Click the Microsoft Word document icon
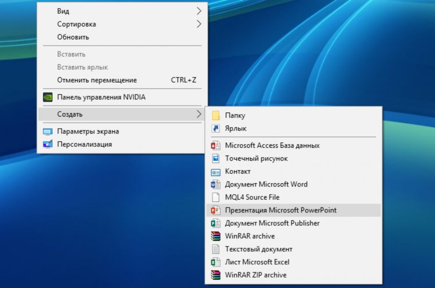Viewport: 435px width, 288px height. [x=216, y=184]
